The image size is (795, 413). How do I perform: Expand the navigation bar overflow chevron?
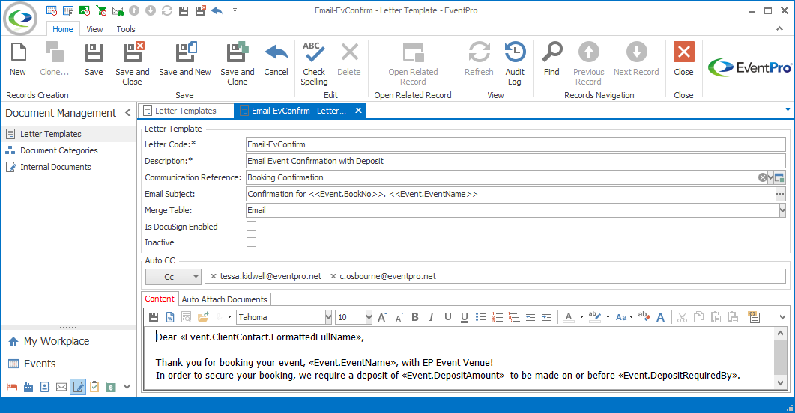click(x=127, y=388)
